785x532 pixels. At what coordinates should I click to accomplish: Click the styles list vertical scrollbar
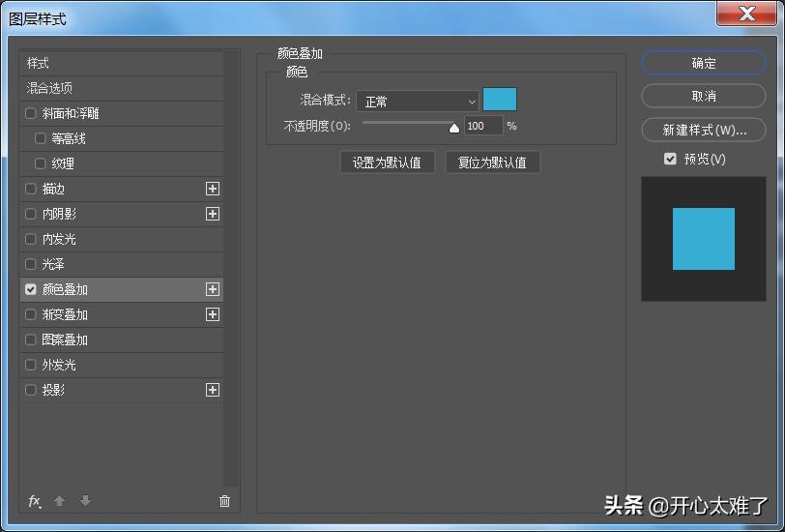click(231, 268)
